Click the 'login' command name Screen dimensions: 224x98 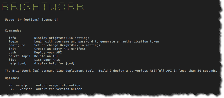13,42
